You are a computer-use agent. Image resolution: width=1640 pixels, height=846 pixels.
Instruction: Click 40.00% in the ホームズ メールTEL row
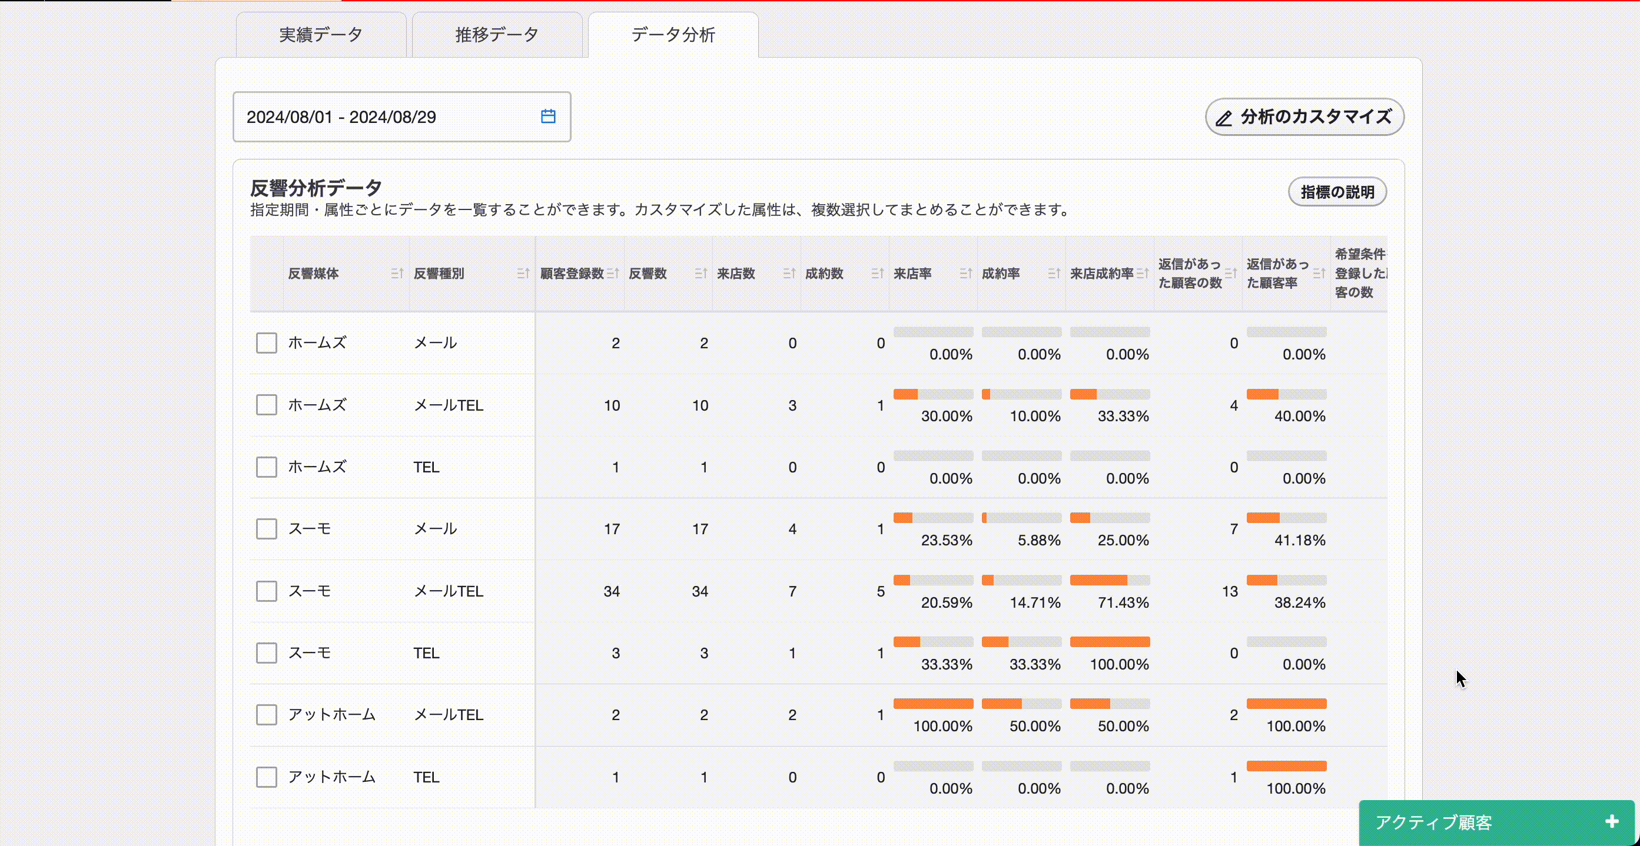point(1300,417)
